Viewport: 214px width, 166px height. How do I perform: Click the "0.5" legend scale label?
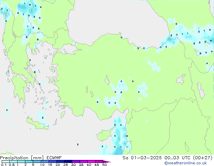12,165
